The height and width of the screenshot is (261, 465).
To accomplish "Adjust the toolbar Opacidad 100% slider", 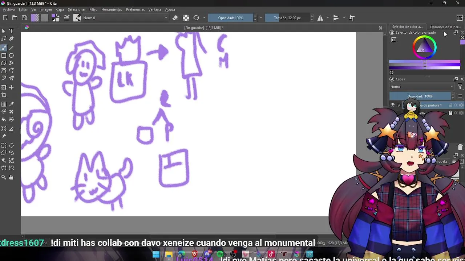I will coord(231,18).
